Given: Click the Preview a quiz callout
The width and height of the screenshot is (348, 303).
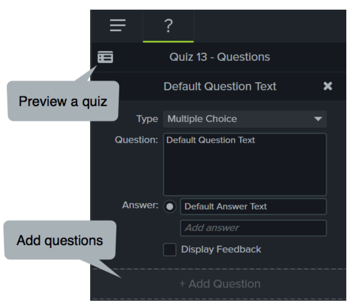Looking at the screenshot, I should coord(63,101).
